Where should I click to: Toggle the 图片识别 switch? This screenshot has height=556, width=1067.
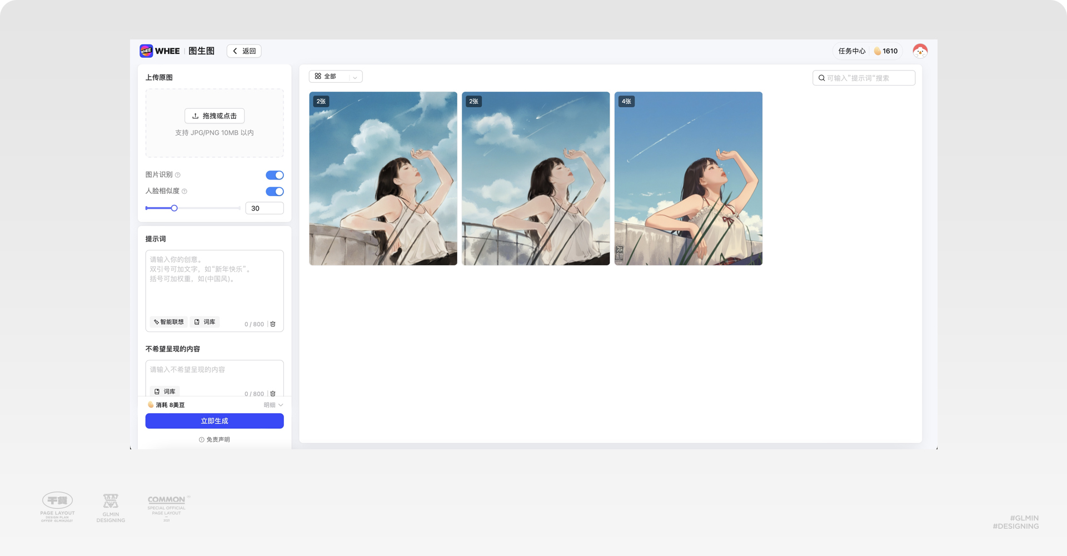click(x=275, y=175)
